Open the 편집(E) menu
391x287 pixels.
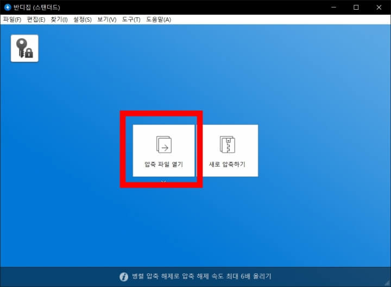pos(36,20)
